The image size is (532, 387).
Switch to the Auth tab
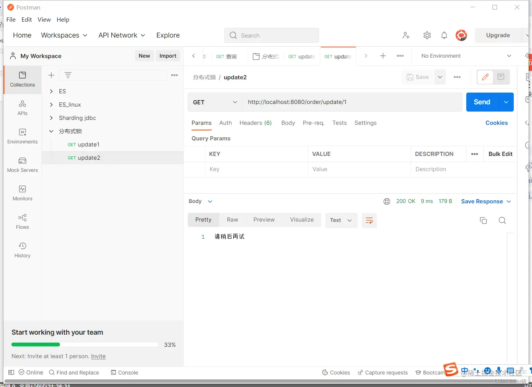[x=225, y=123]
